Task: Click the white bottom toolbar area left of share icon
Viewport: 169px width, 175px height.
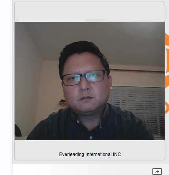Action: tap(82, 170)
